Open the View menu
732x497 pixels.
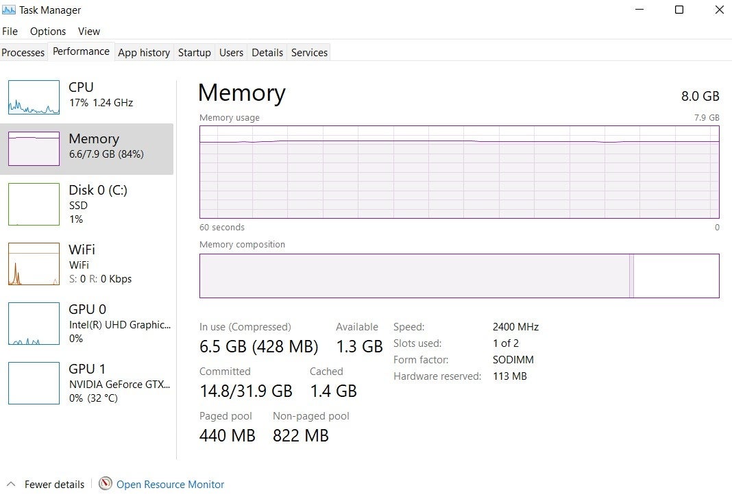pos(89,32)
